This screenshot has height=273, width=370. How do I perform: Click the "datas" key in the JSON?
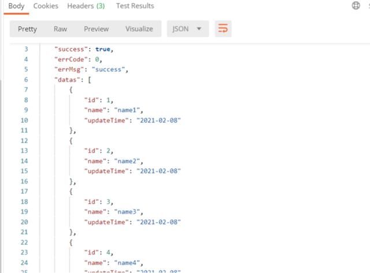tap(66, 80)
